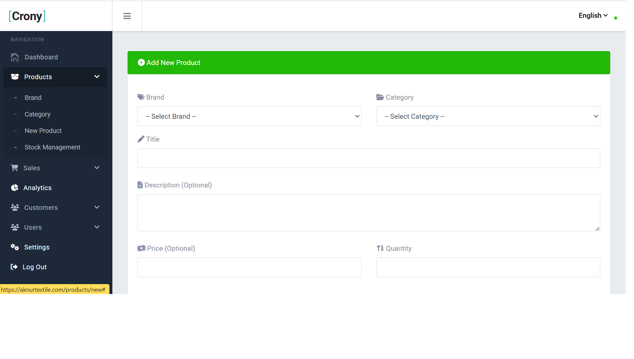Screen dimensions: 634x359
Task: Click the Description (Optional) label
Action: click(178, 185)
